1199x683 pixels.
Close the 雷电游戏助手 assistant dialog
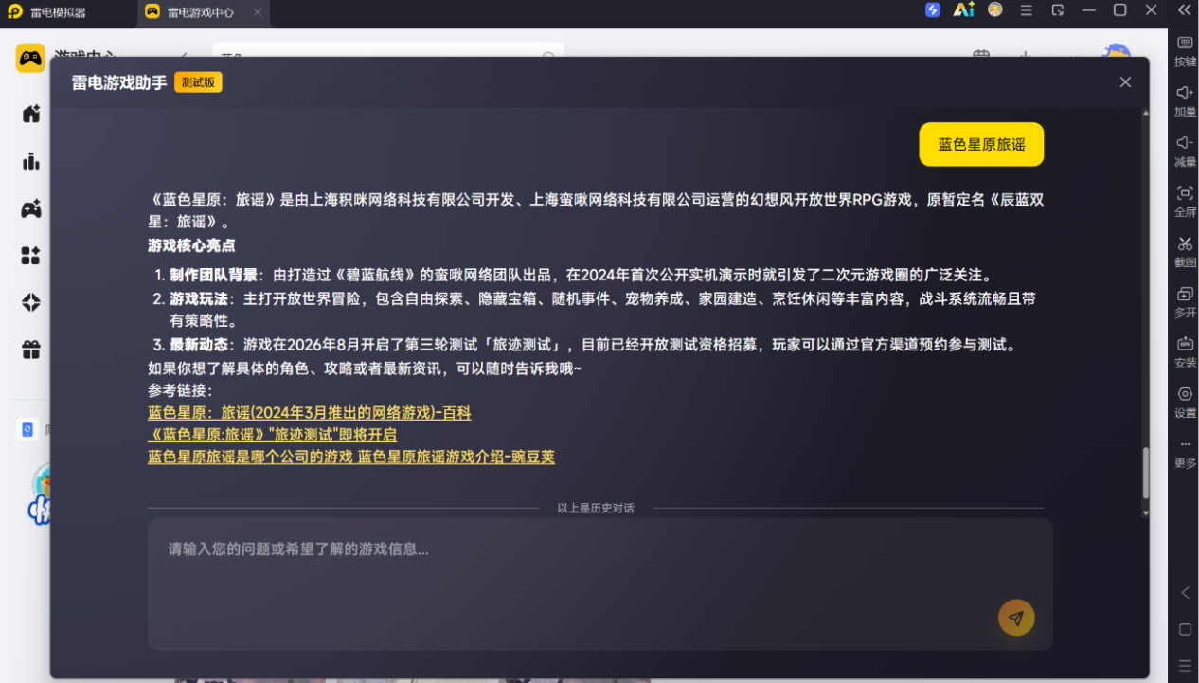coord(1125,82)
